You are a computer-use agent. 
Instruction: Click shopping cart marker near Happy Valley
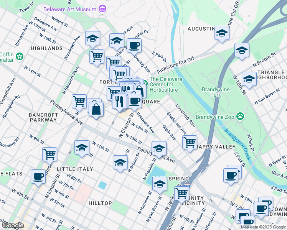point(190,142)
